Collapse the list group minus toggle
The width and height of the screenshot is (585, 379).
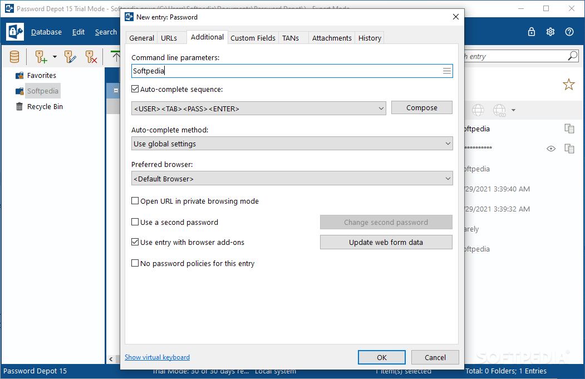click(x=116, y=90)
